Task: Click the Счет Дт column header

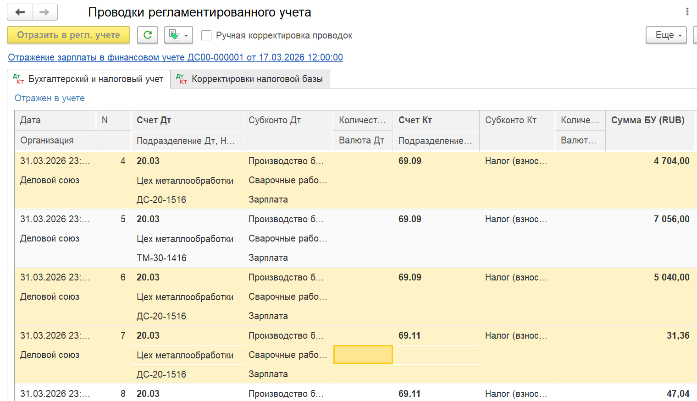Action: (187, 120)
